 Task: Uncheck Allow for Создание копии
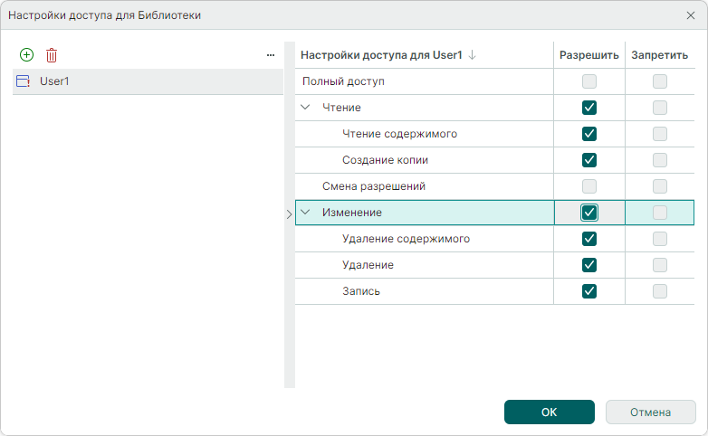pos(589,160)
